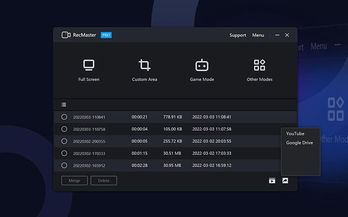Click date 2022-03-02 16:59:12
Viewport: 348px width, 217px height.
[212, 165]
